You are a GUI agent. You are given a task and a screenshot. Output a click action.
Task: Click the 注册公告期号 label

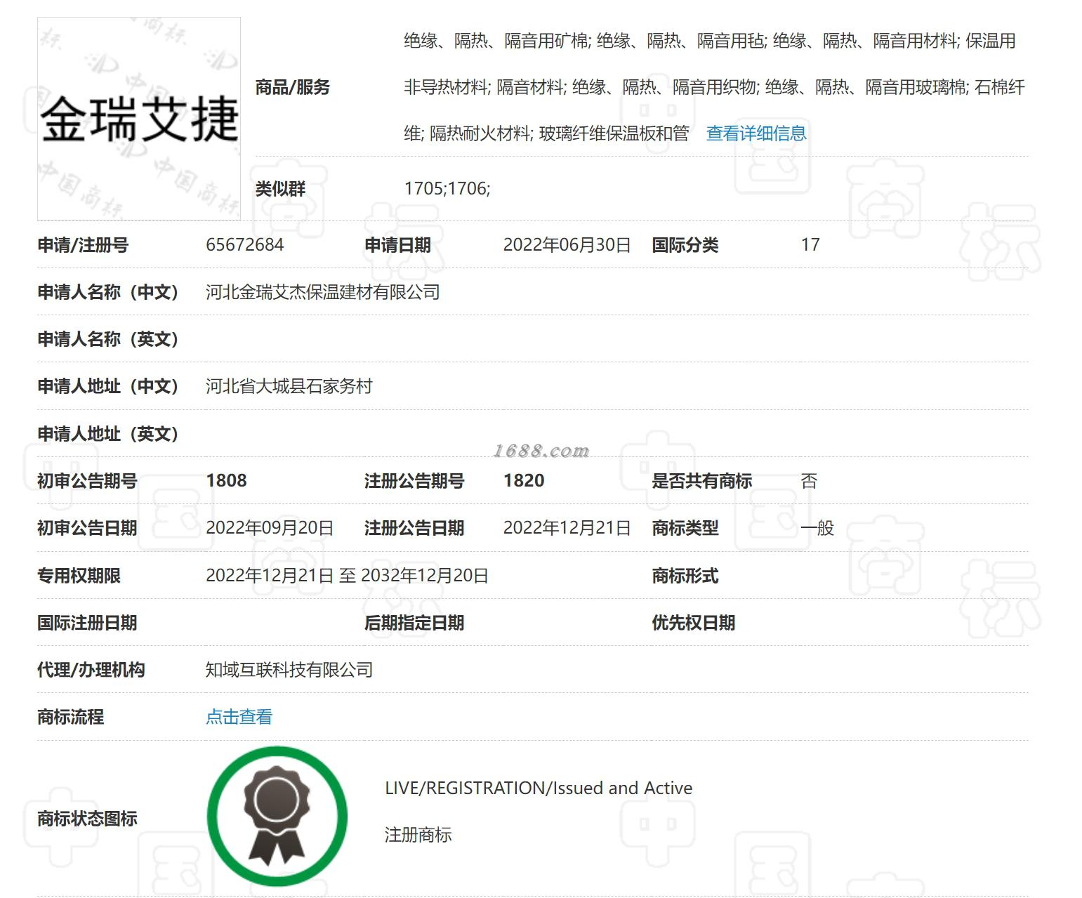click(414, 481)
